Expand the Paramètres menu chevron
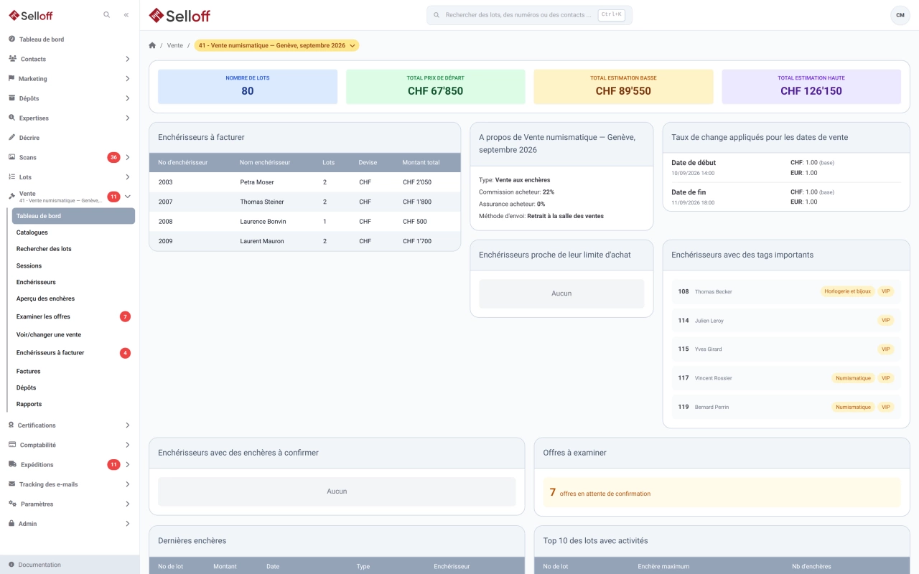Screen dimensions: 919x574 pos(128,504)
